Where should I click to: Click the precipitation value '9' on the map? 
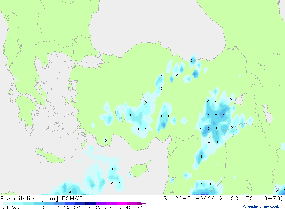point(209,128)
